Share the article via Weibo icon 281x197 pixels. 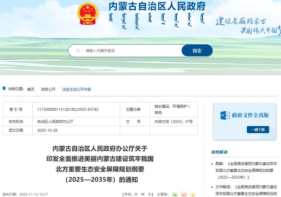click(184, 194)
